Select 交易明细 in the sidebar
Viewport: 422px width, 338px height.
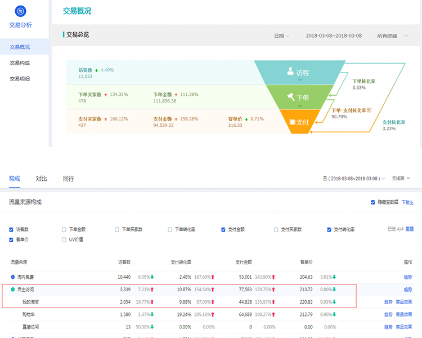click(20, 79)
